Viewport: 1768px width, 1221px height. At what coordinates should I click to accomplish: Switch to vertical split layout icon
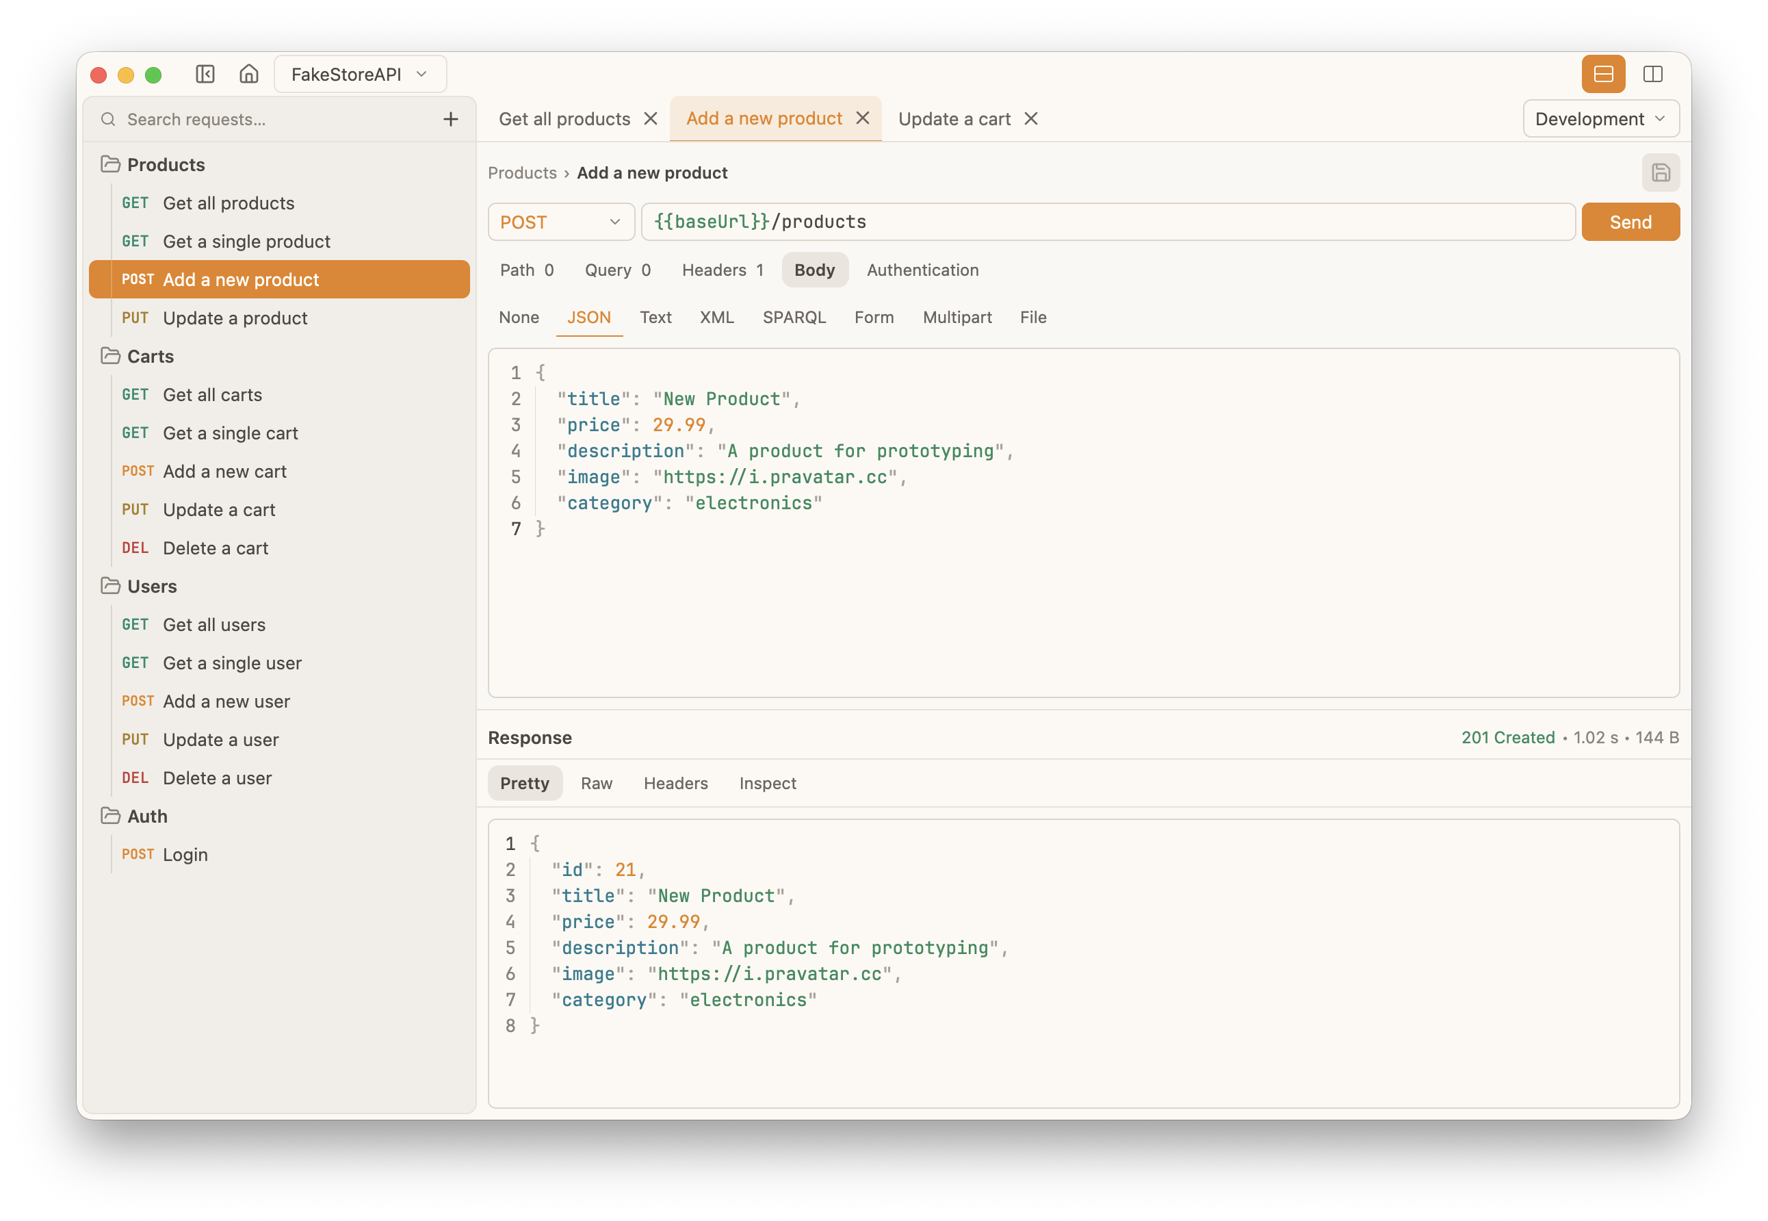tap(1652, 74)
